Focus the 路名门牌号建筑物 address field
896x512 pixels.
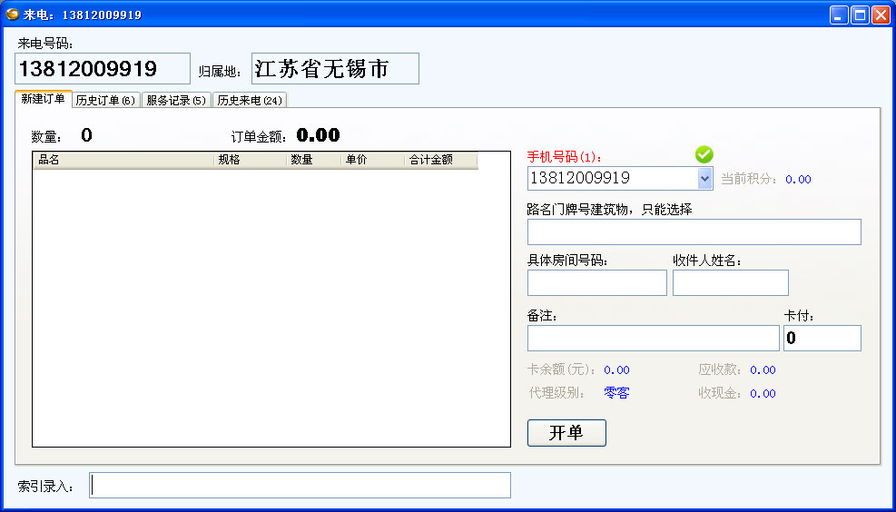[694, 232]
